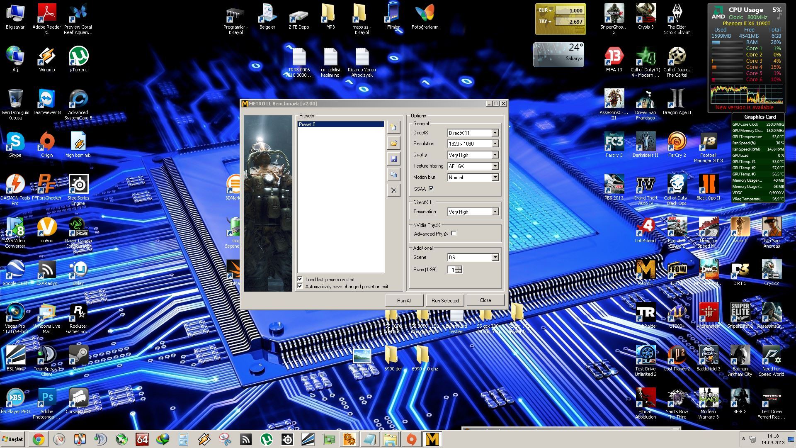Image resolution: width=796 pixels, height=448 pixels.
Task: Increase Runs count with the up arrow
Action: tap(459, 268)
